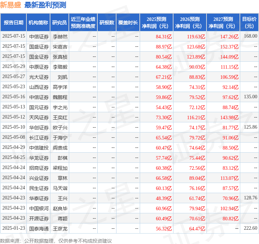Image resolution: width=259 pixels, height=244 pixels.
Task: Click target price 125.86
Action: 251,127
